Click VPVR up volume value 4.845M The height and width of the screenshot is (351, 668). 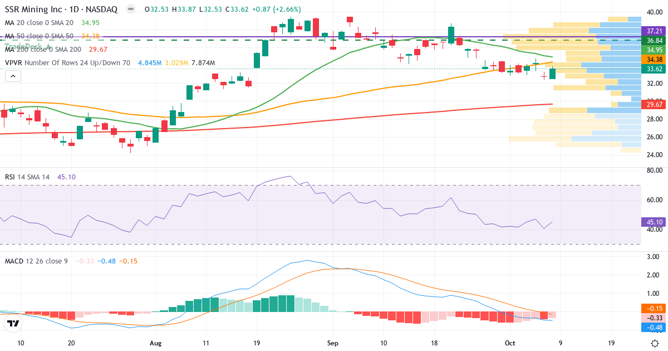point(150,63)
